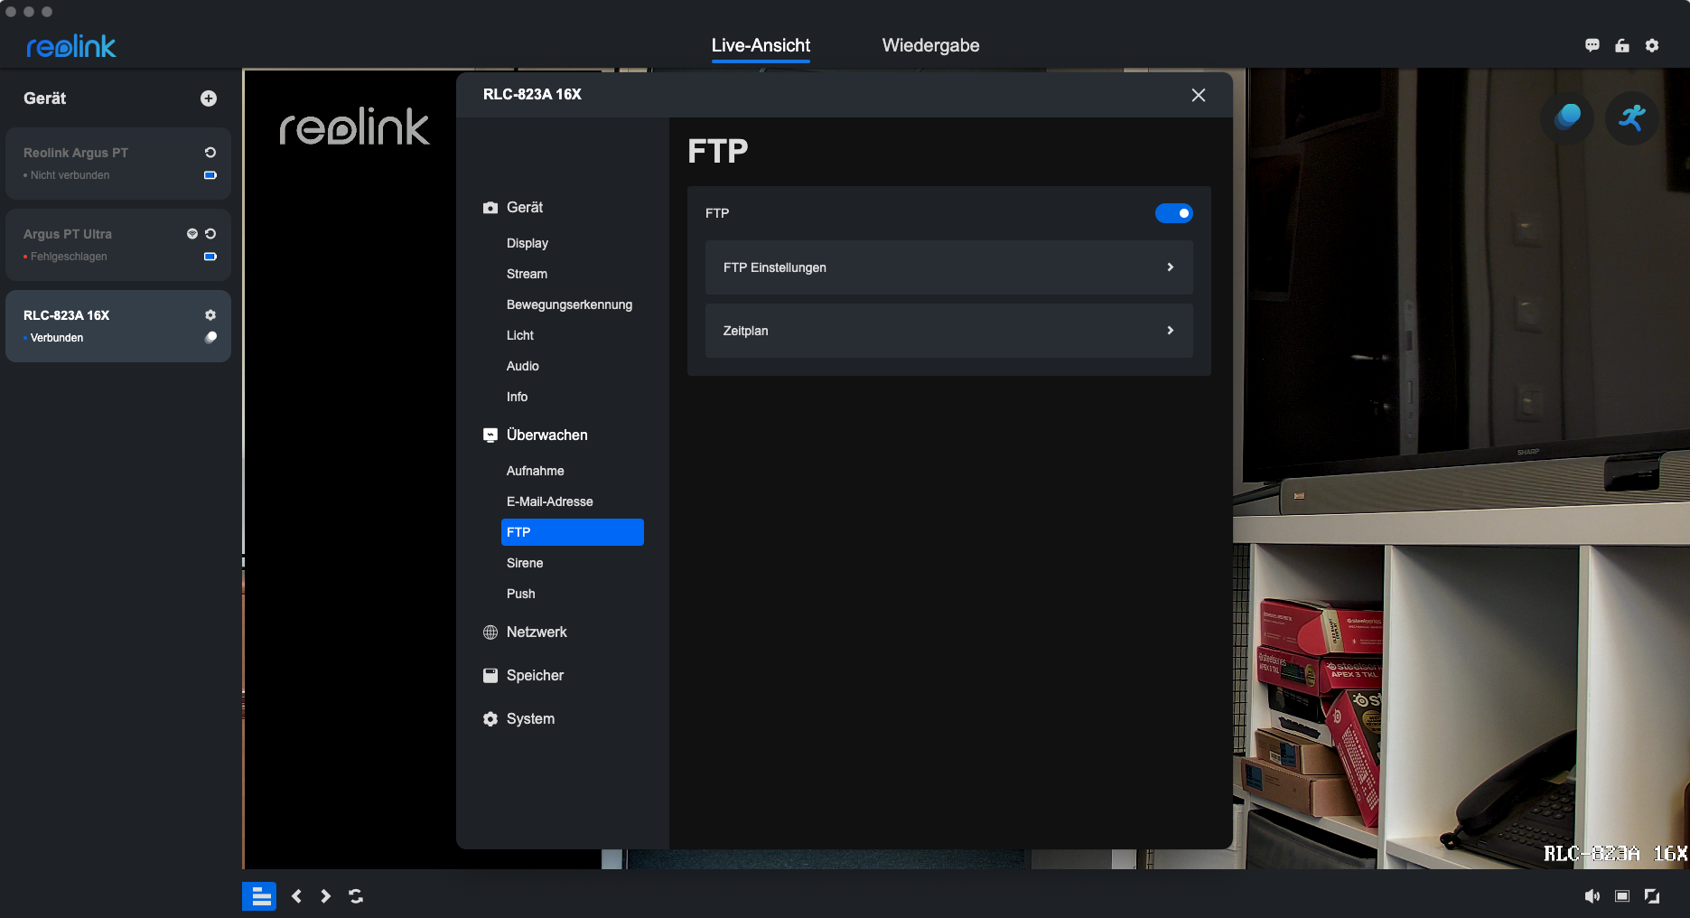
Task: Click the unlock padlock icon in header
Action: [x=1622, y=45]
